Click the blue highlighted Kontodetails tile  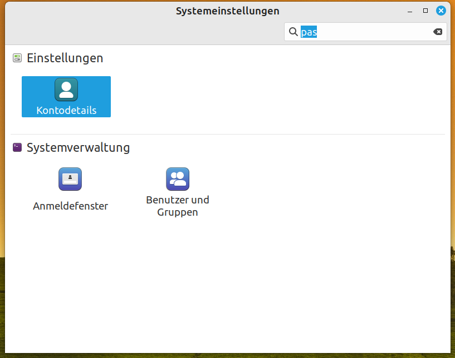[x=66, y=97]
